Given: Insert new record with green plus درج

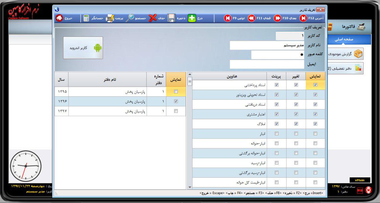Looking at the screenshot, I should click(x=192, y=18).
